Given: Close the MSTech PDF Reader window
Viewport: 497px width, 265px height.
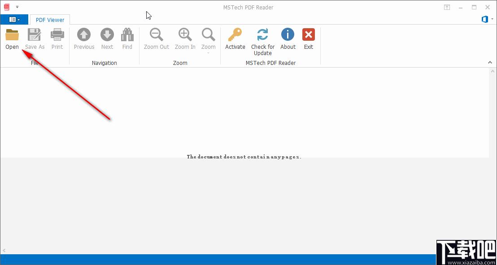Looking at the screenshot, I should tap(488, 7).
